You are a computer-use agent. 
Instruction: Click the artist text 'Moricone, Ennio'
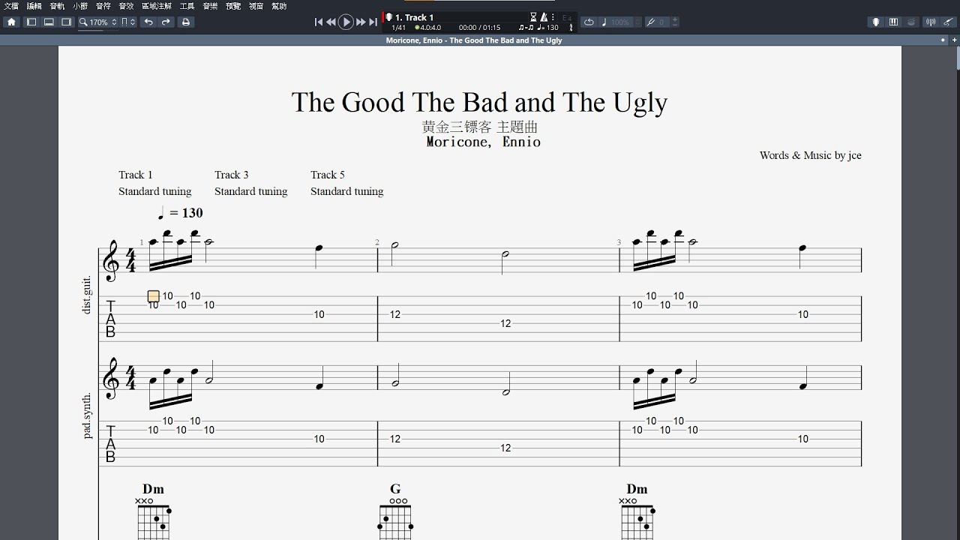pyautogui.click(x=483, y=142)
